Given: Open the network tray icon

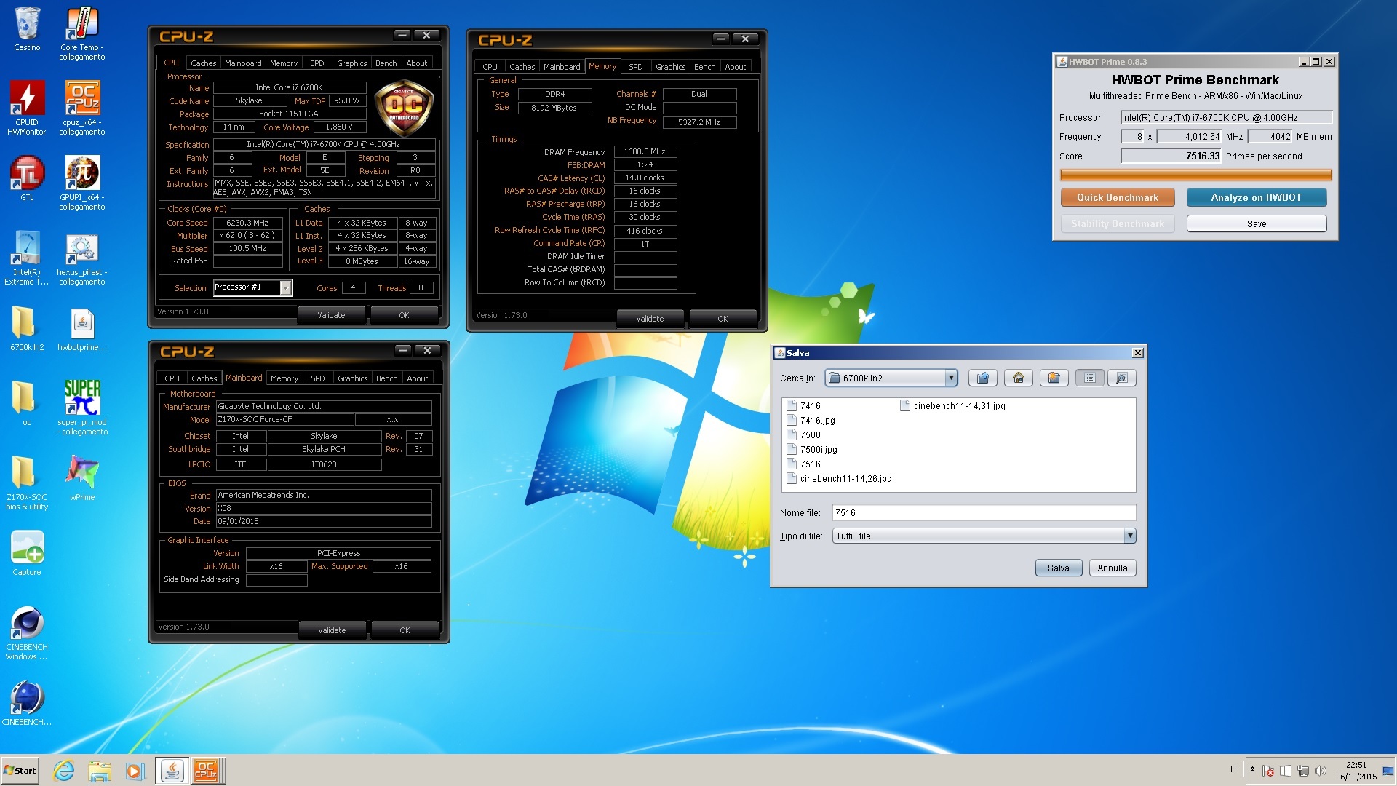Looking at the screenshot, I should (1303, 770).
